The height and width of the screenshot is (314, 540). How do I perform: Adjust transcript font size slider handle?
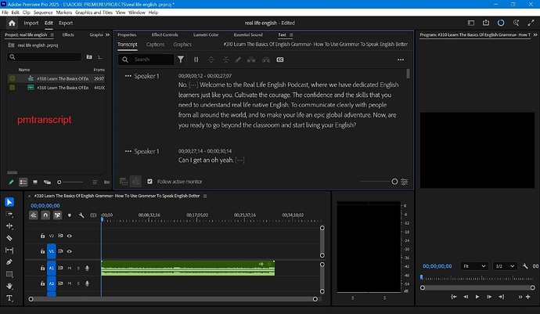[394, 182]
